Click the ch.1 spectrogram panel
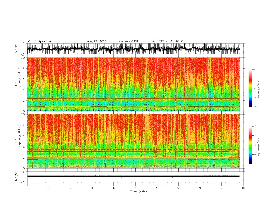 (x=134, y=84)
